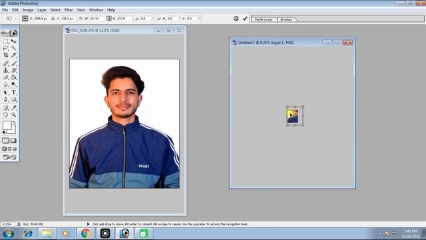This screenshot has height=240, width=426.
Task: Select the Pen tool
Action: (6, 99)
